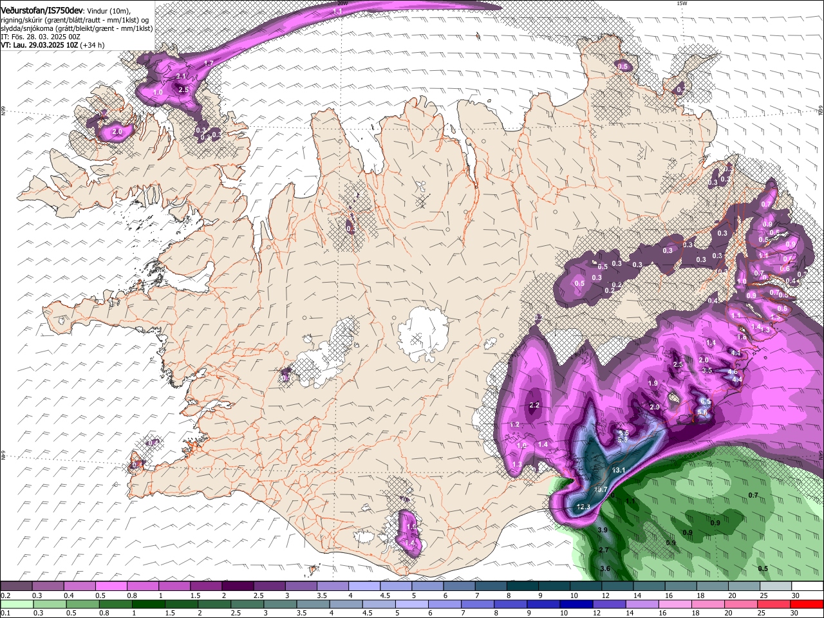Click the 2.9 snow value label
Image resolution: width=824 pixels, height=618 pixels.
click(x=655, y=407)
